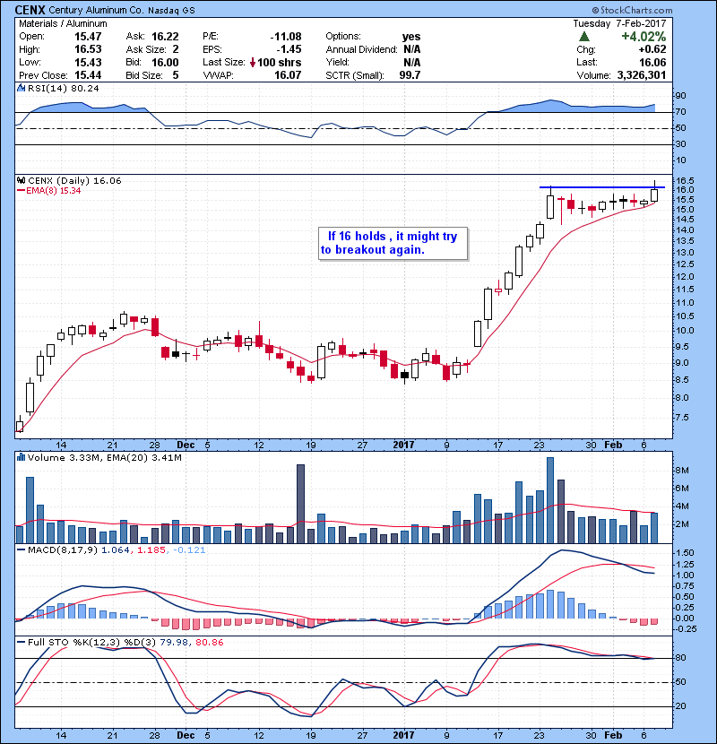Click the VWAP value 16.07
717x744 pixels.
[x=288, y=75]
